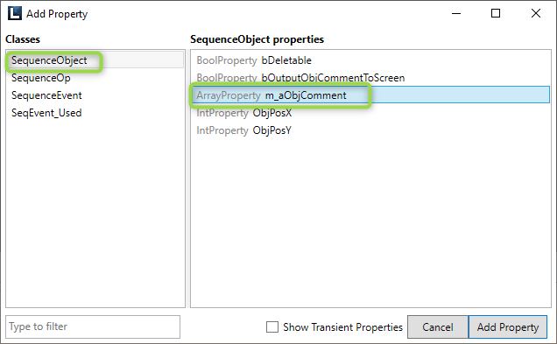The image size is (557, 344).
Task: Pick SeqEvent_Used from the class list
Action: point(95,113)
